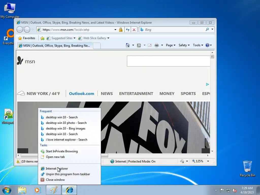Click the AdChoices triangle icon
Image resolution: width=260 pixels, height=195 pixels.
[207, 84]
